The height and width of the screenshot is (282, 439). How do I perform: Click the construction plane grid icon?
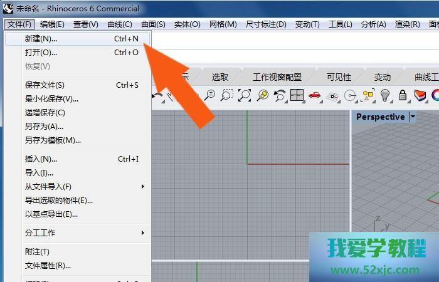332,95
